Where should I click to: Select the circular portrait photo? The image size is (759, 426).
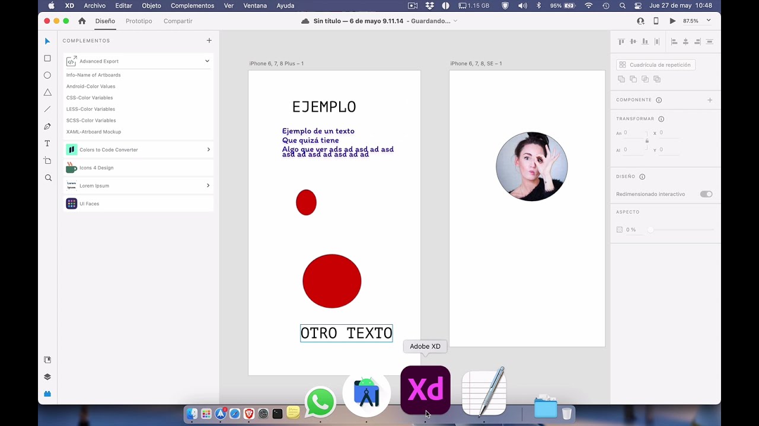[x=532, y=167]
